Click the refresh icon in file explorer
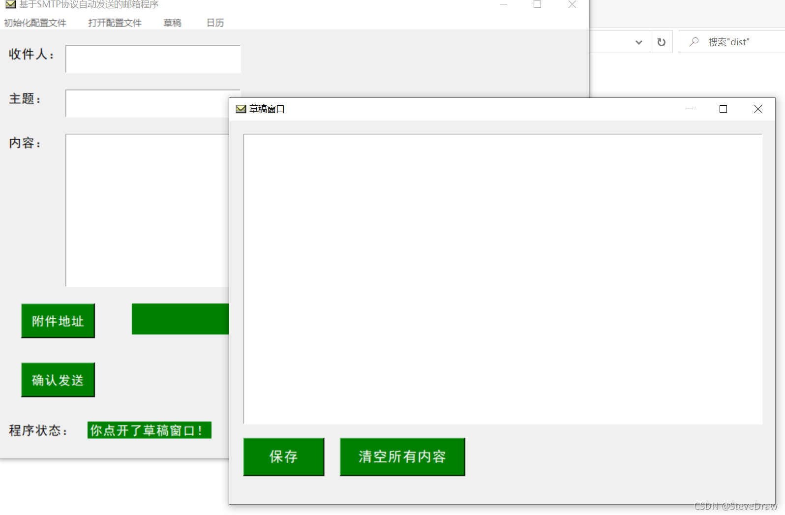Screen dimensions: 785x515 [x=662, y=42]
